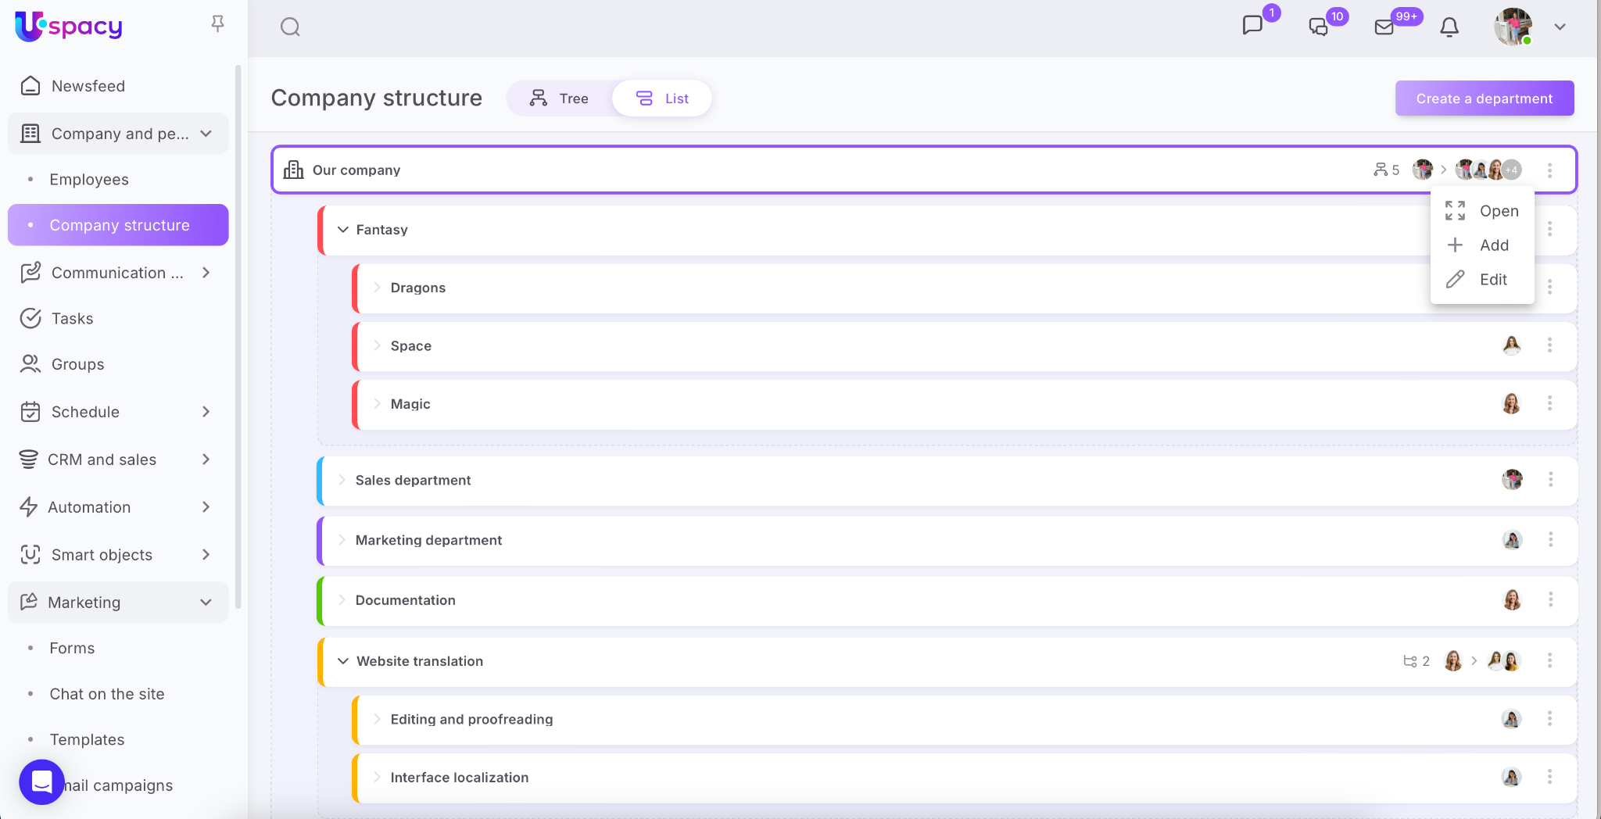This screenshot has height=819, width=1601.
Task: Open the support chat bubble widget
Action: (x=41, y=781)
